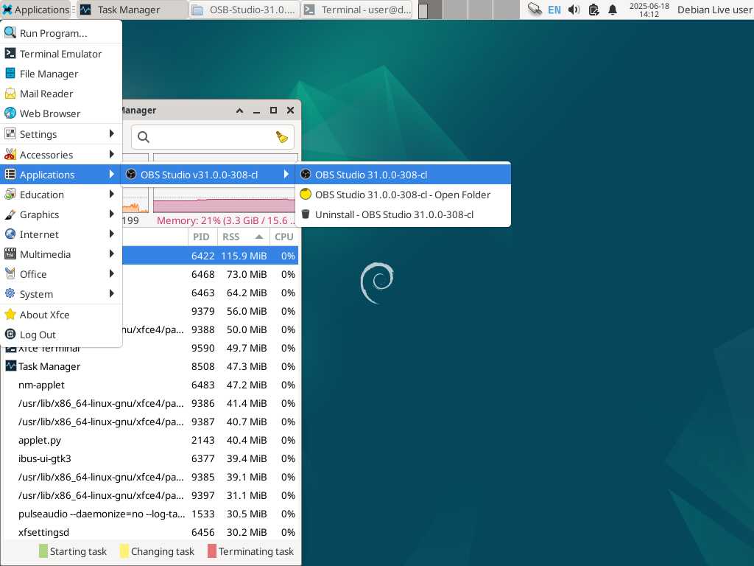This screenshot has height=566, width=754.
Task: Open Mail Reader menu entry
Action: click(x=61, y=94)
